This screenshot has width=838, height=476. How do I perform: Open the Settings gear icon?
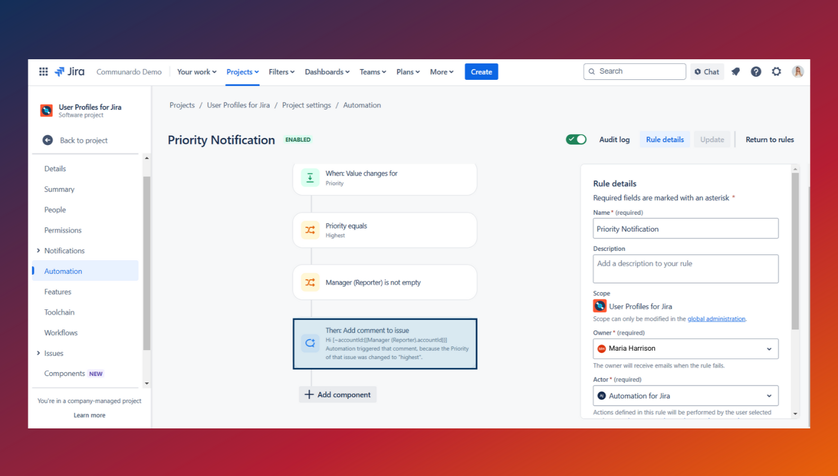click(777, 71)
